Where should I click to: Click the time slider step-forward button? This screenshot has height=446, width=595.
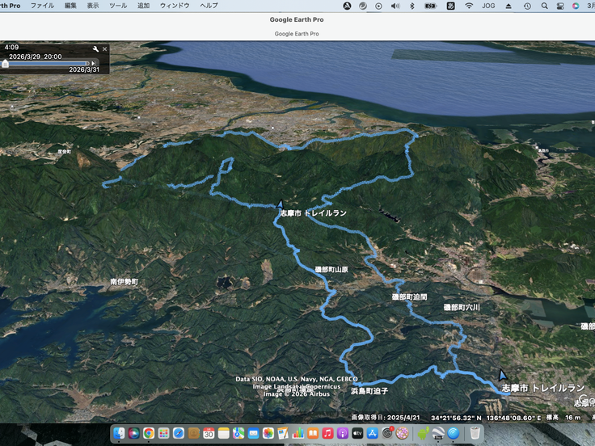coord(94,62)
